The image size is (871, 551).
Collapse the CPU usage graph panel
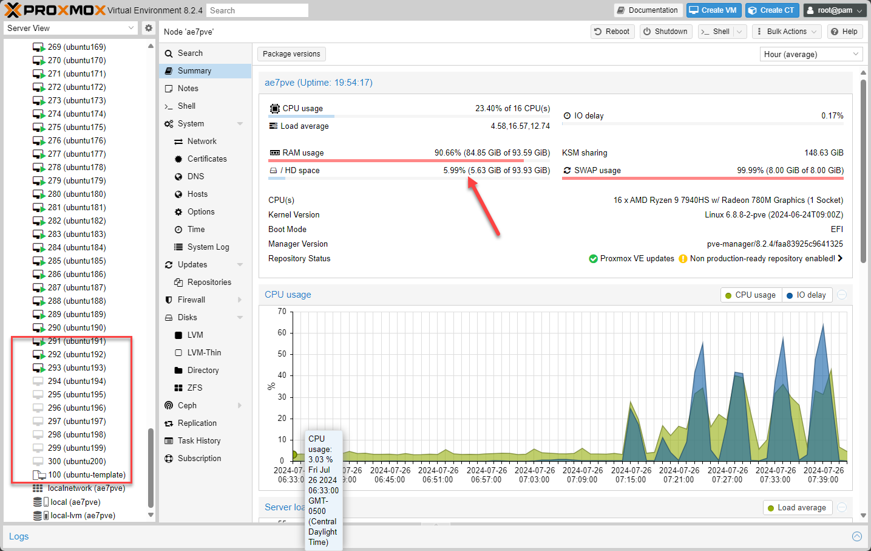[x=842, y=295]
